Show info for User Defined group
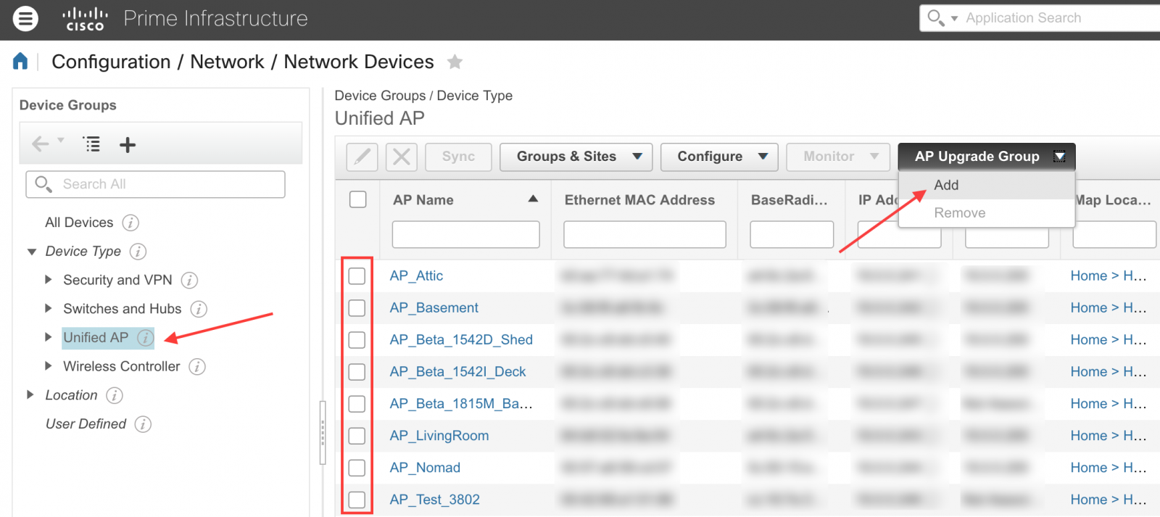The width and height of the screenshot is (1160, 517). tap(144, 424)
